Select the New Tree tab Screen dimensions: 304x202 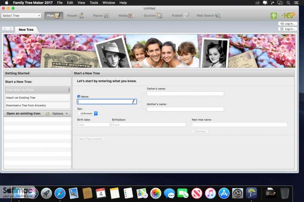tap(26, 30)
